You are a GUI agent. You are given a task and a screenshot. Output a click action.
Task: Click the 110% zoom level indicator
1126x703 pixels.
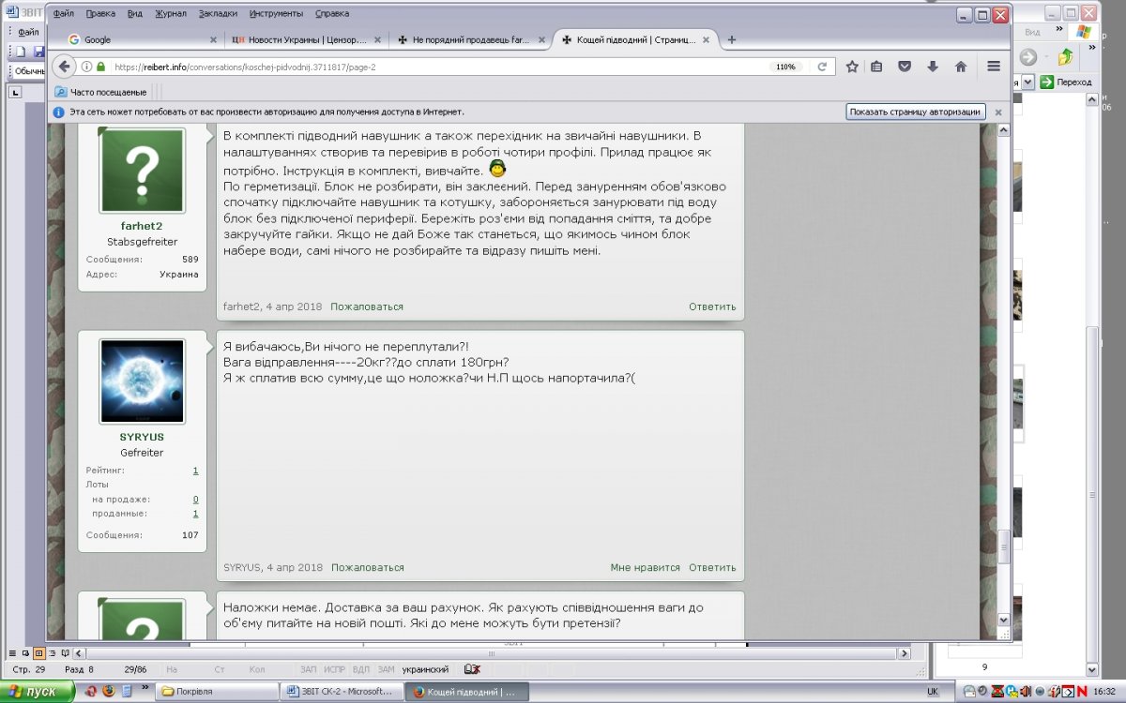coord(785,67)
